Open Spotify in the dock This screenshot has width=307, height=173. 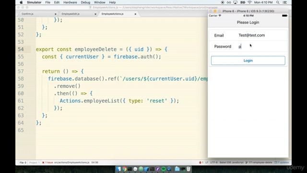(x=163, y=169)
